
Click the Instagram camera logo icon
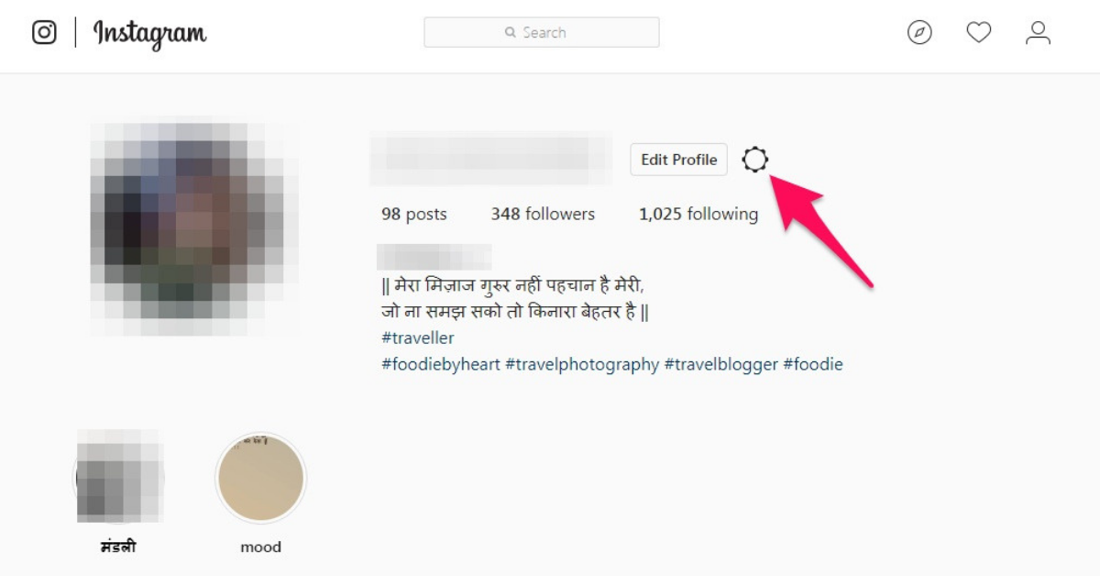pos(44,32)
